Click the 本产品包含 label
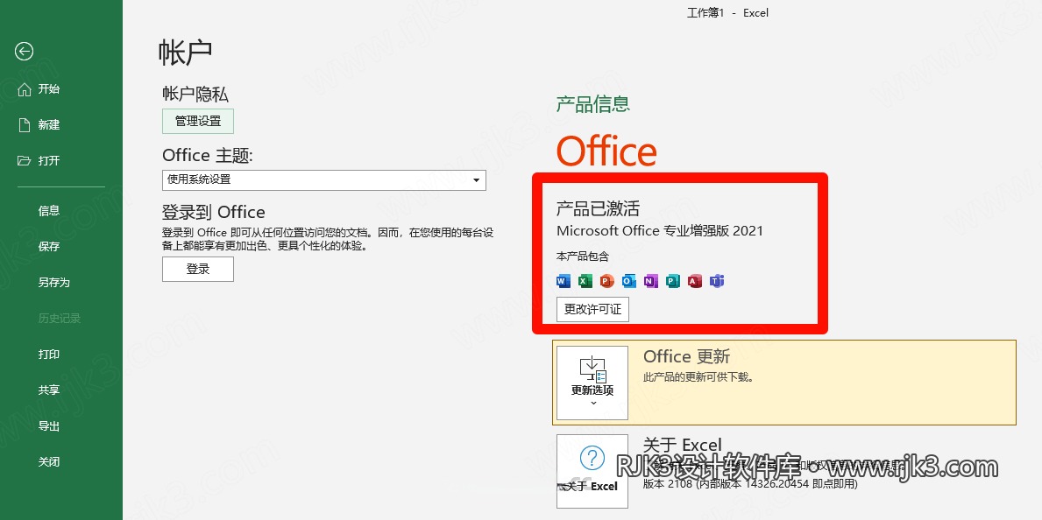 (x=582, y=256)
